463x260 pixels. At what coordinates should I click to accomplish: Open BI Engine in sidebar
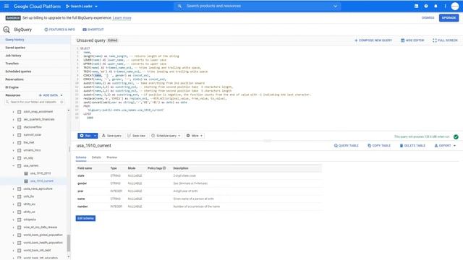pos(35,87)
